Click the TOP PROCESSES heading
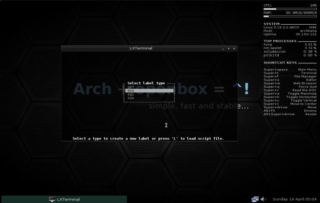The width and height of the screenshot is (320, 203). point(280,41)
